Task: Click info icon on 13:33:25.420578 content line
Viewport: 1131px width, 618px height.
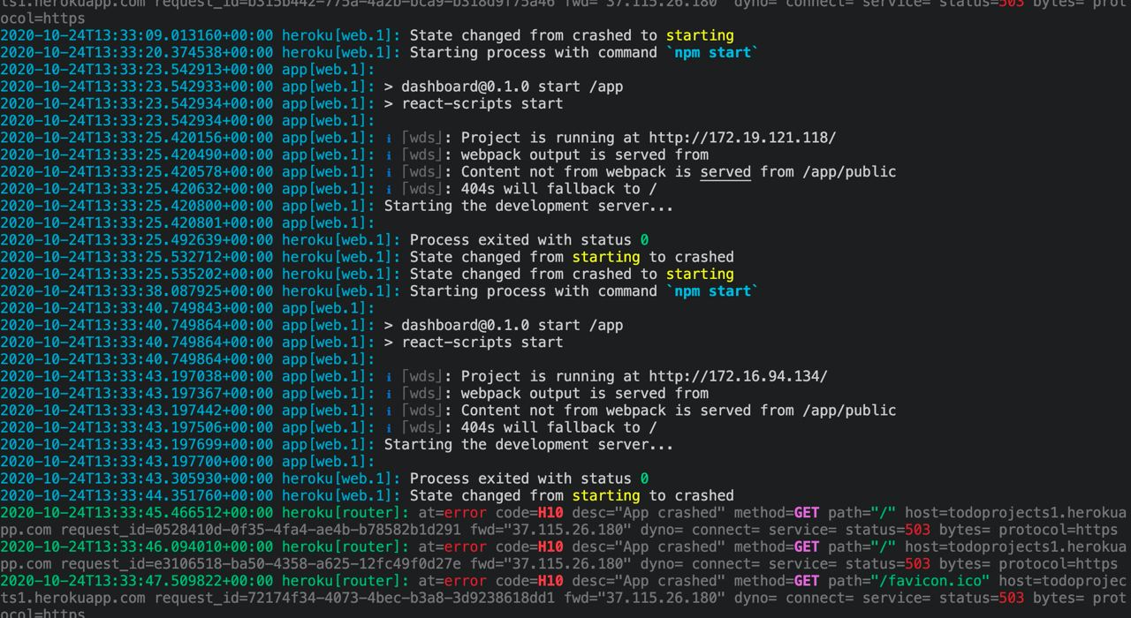Action: [x=390, y=172]
